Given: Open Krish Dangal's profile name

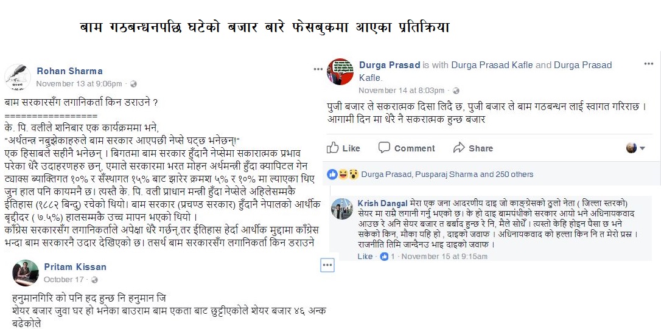Looking at the screenshot, I should tap(382, 203).
